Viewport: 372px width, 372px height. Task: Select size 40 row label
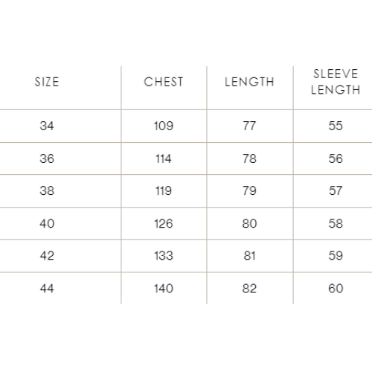(x=47, y=223)
